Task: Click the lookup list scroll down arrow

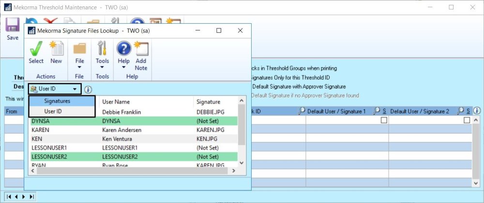Action: point(242,163)
